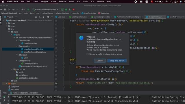Click controller breadcrumb in navigation bar
This screenshot has height=104, width=185.
tap(75, 13)
